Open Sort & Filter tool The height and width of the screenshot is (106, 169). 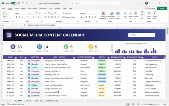(149, 16)
